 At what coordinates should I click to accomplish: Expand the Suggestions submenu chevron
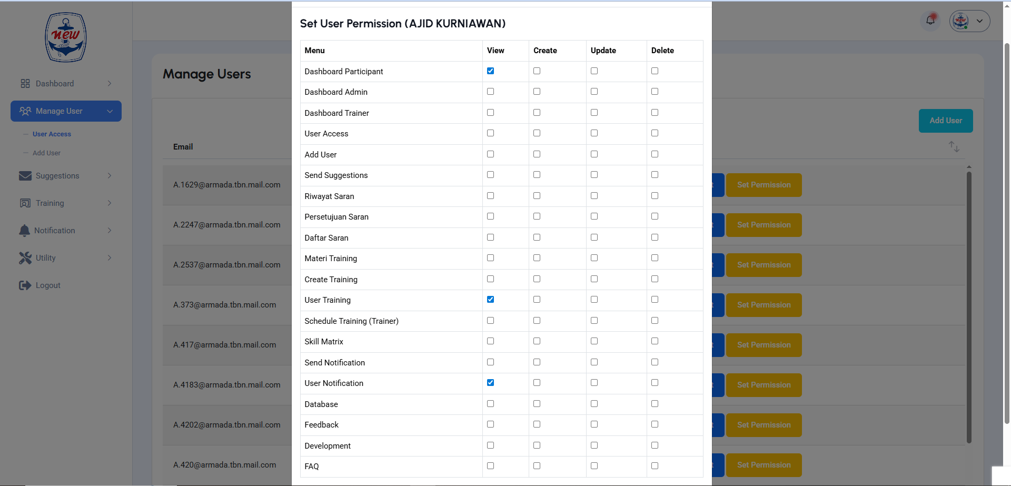110,176
